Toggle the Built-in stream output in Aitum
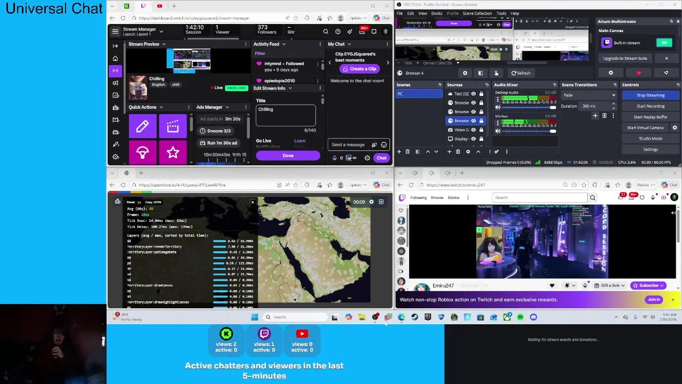 coord(664,43)
